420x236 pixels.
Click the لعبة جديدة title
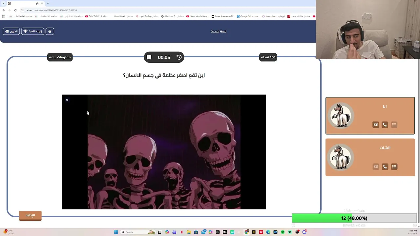pyautogui.click(x=219, y=31)
